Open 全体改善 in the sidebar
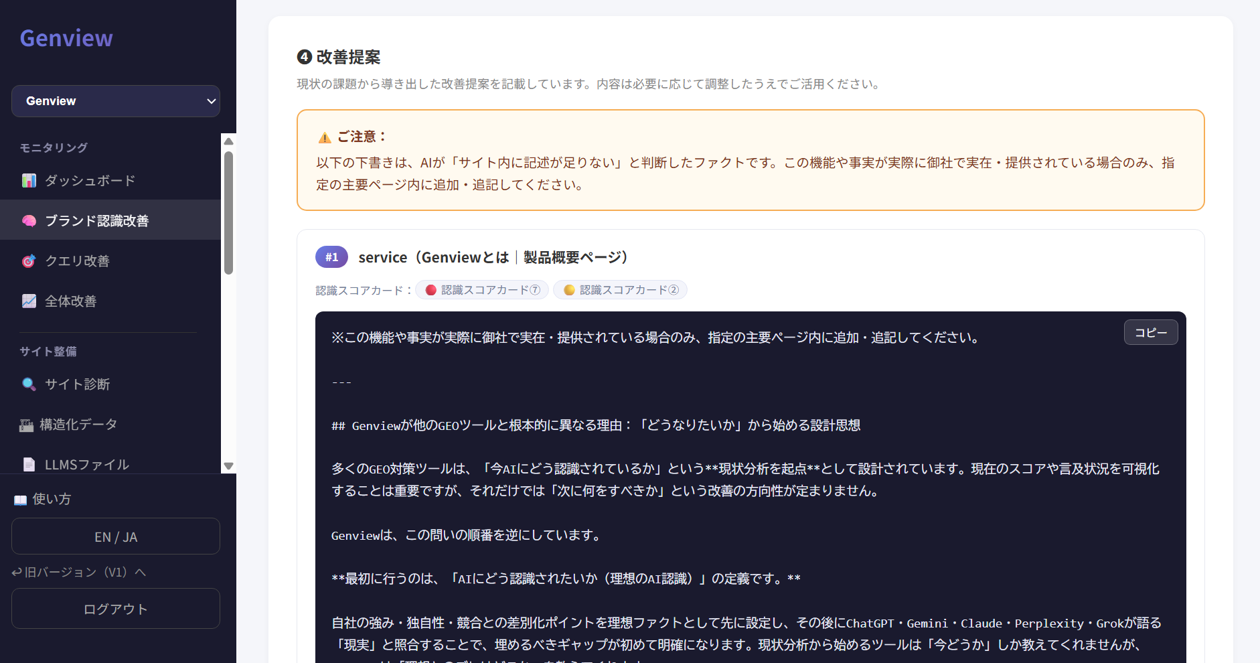This screenshot has height=663, width=1260. [x=110, y=301]
